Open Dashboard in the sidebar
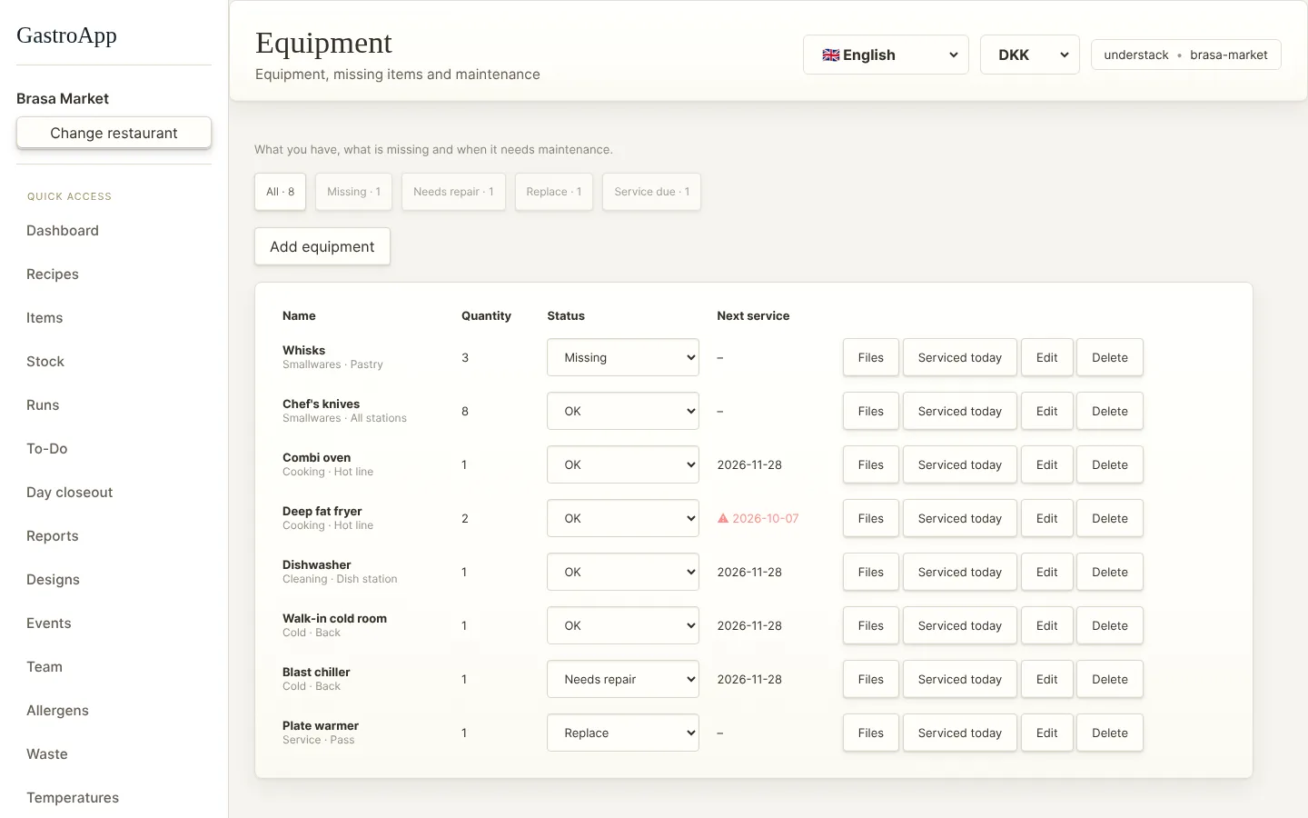Screen dimensions: 1308x818 point(63,231)
